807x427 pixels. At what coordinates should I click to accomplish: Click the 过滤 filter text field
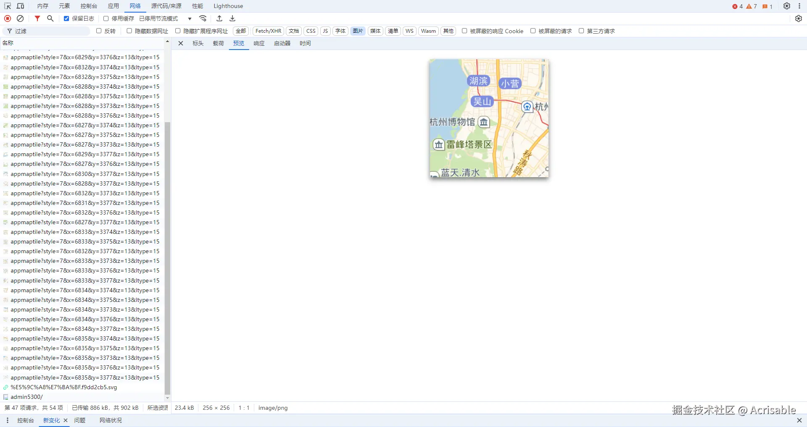(46, 31)
